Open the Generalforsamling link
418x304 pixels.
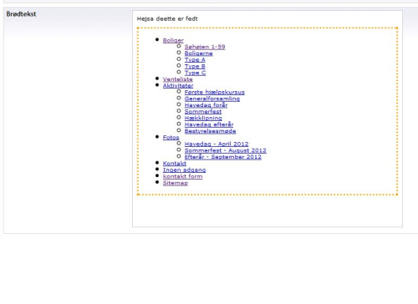pyautogui.click(x=212, y=99)
